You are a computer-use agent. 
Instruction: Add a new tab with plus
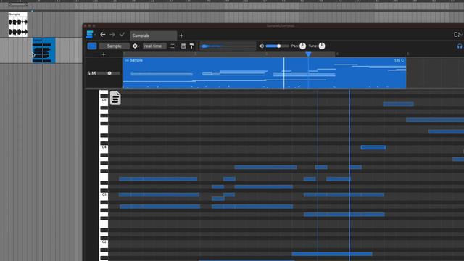click(x=181, y=36)
